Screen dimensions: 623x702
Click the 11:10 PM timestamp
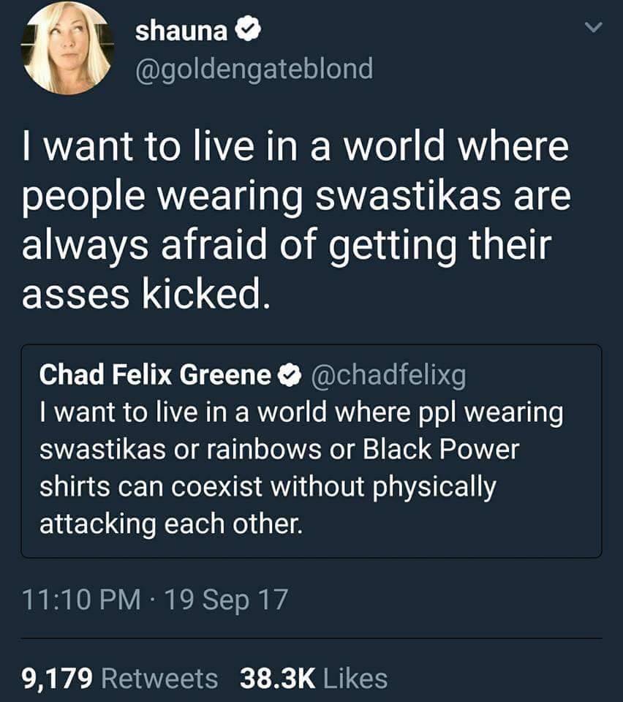pos(81,601)
